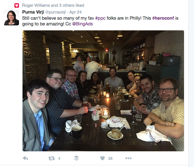Click the Purna Virji name link
The height and width of the screenshot is (167, 194).
tap(33, 12)
